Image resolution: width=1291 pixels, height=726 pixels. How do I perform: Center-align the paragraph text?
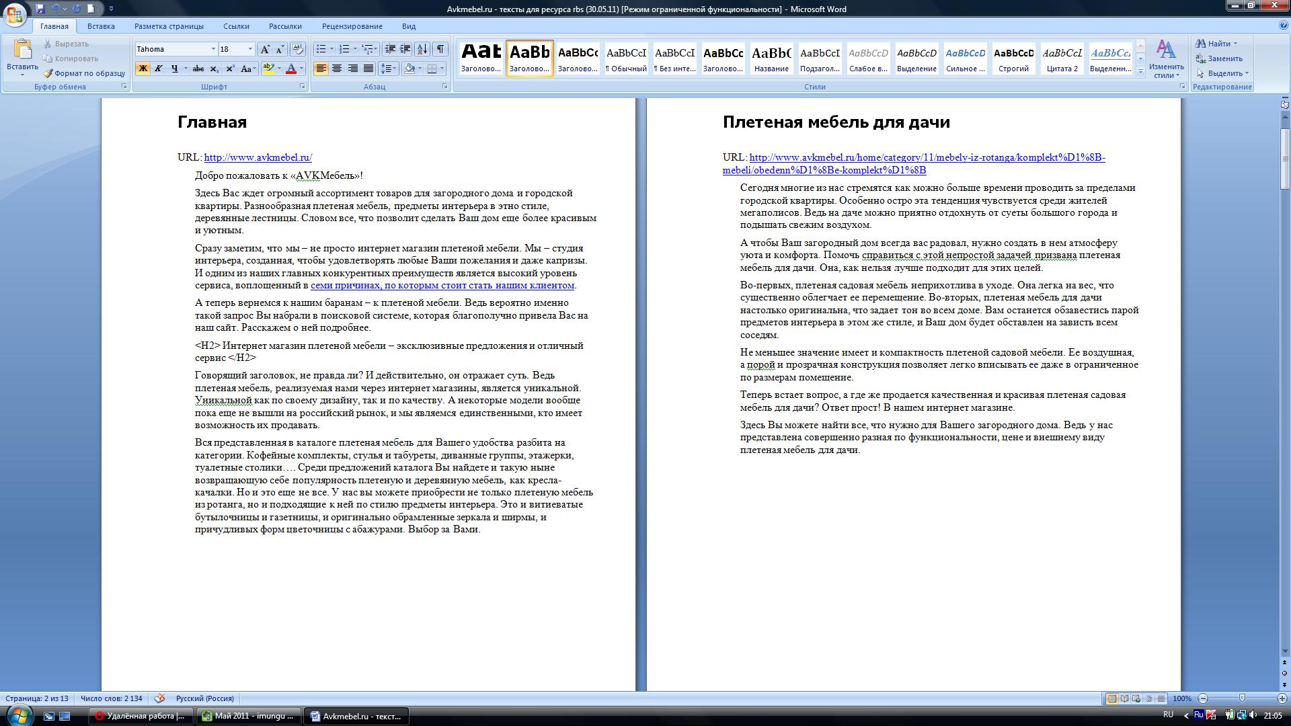tap(337, 69)
